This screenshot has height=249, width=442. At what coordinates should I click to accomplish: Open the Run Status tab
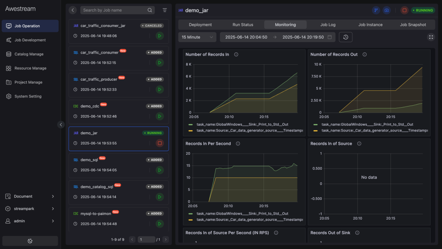[243, 25]
